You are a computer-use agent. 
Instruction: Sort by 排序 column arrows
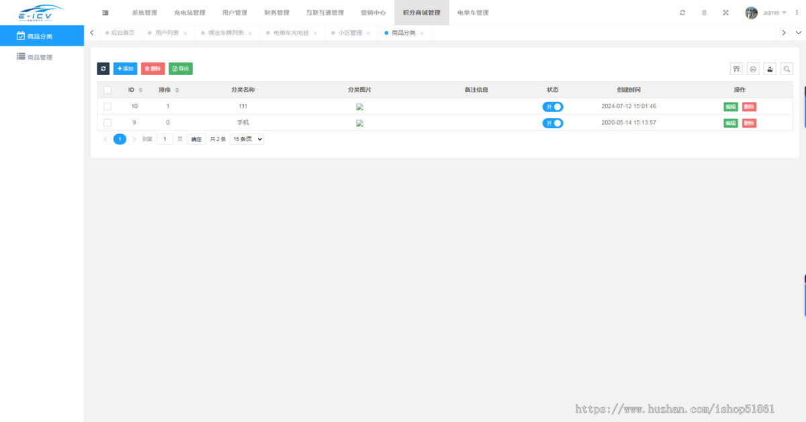coord(177,90)
